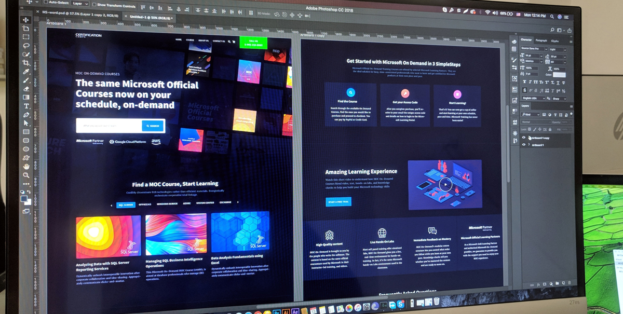The image size is (623, 314).
Task: Toggle All Caps in Character panel
Action: point(536,83)
